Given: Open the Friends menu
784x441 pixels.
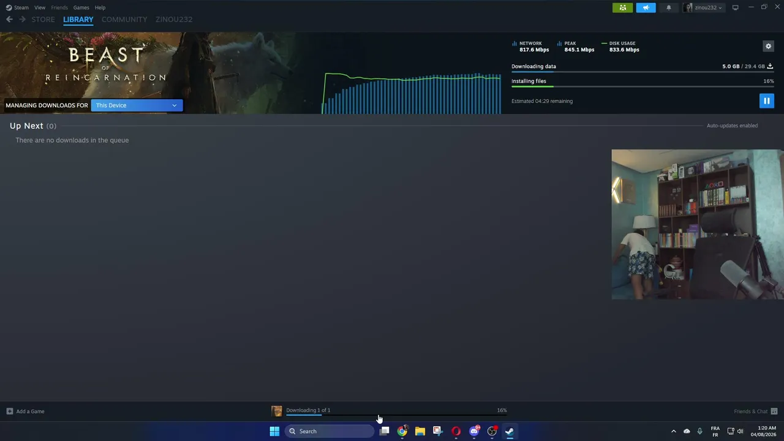Looking at the screenshot, I should click(x=59, y=7).
